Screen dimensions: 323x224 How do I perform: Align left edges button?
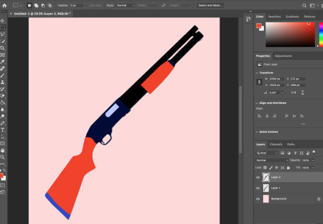[x=260, y=116]
